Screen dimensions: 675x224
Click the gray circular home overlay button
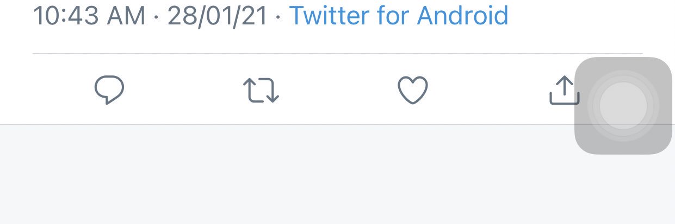click(x=623, y=106)
